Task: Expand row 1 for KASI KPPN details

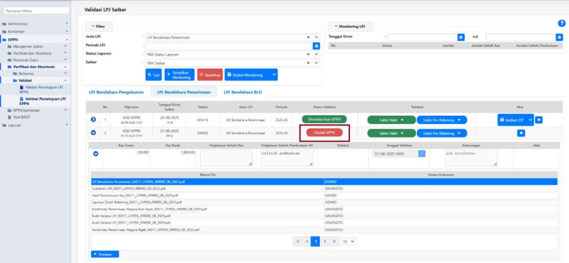Action: [94, 120]
